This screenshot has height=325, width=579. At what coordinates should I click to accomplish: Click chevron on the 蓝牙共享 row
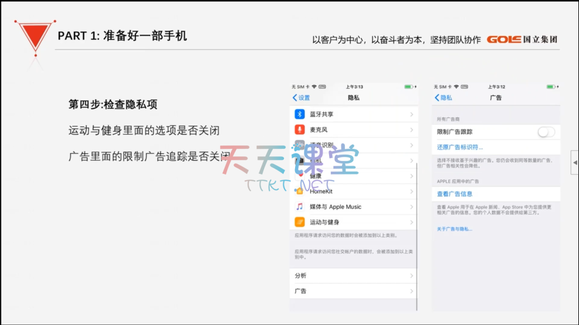411,115
